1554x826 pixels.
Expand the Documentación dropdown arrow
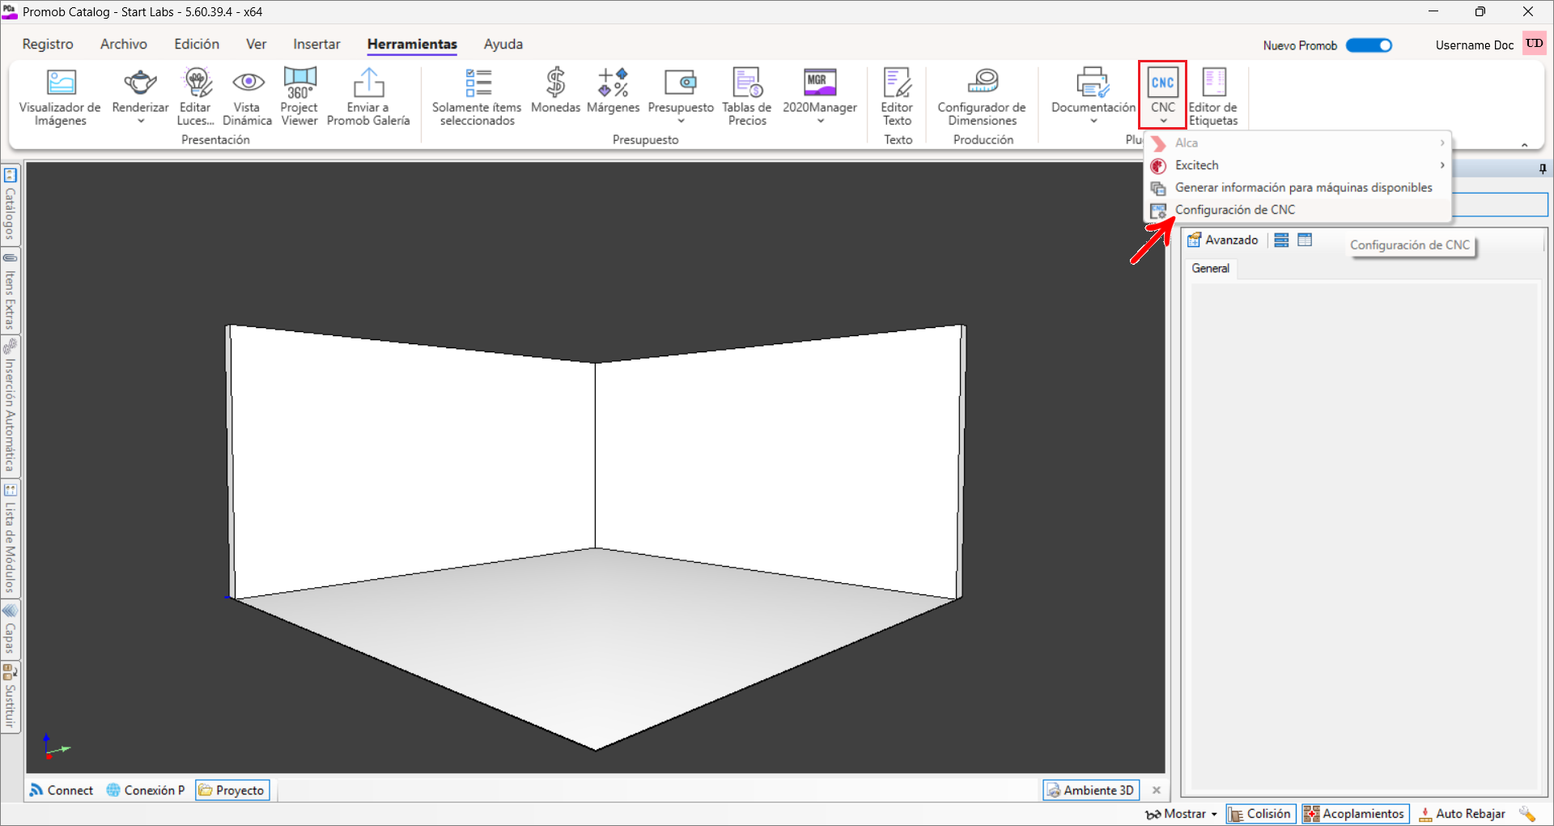[1093, 121]
